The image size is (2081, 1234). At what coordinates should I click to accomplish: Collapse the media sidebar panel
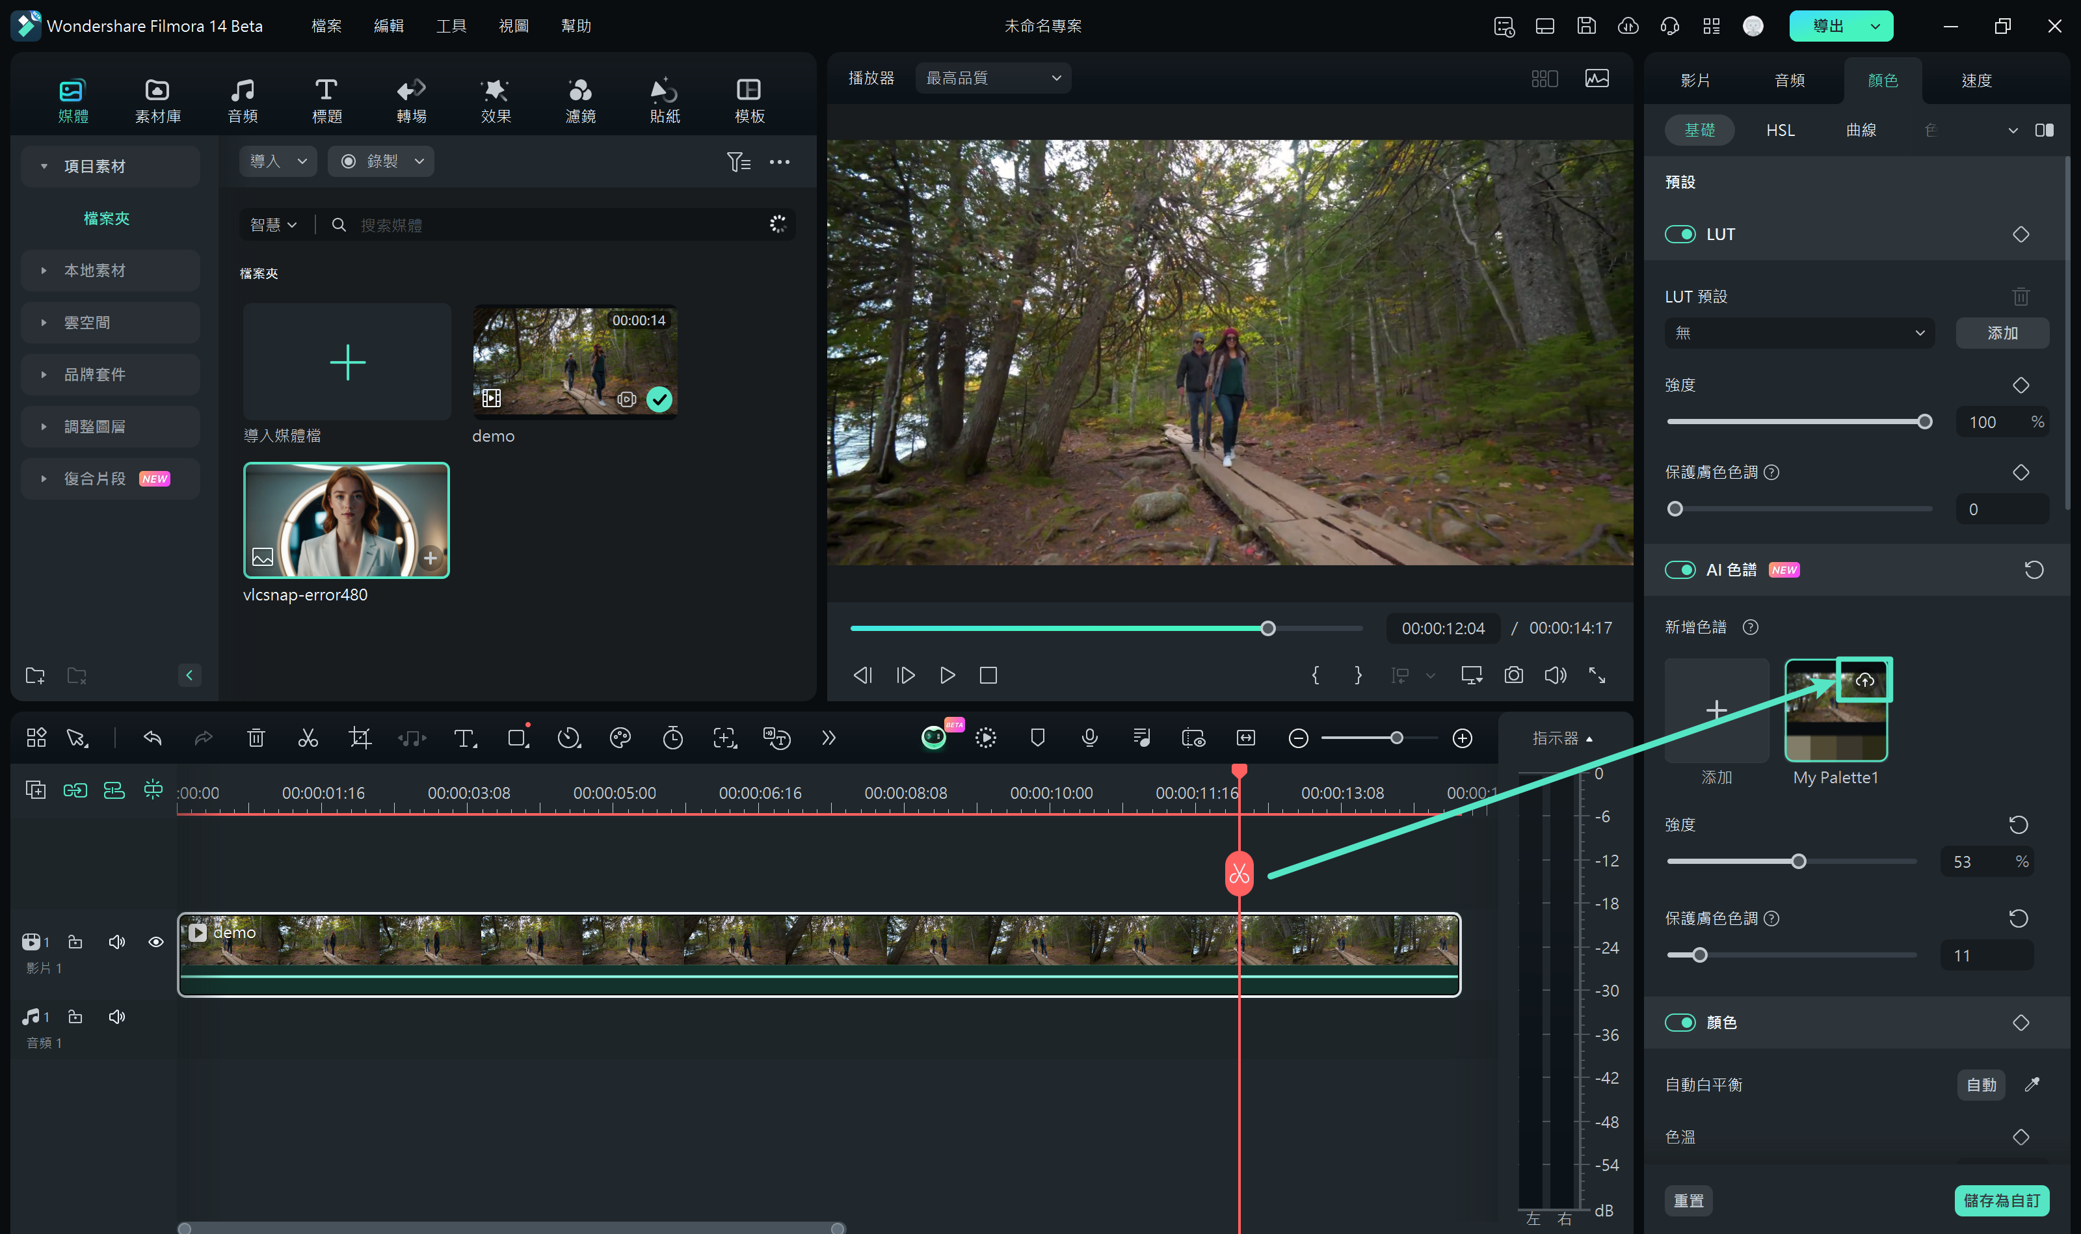(x=189, y=675)
